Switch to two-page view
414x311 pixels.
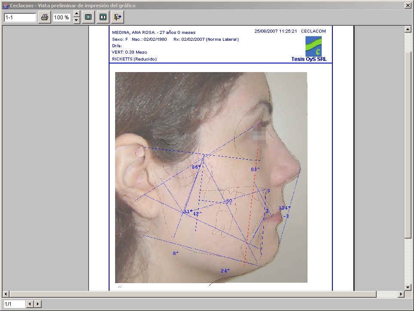click(103, 18)
